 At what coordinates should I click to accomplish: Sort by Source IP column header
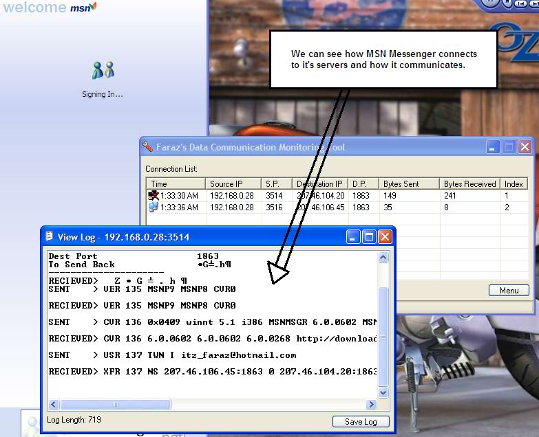[x=233, y=184]
